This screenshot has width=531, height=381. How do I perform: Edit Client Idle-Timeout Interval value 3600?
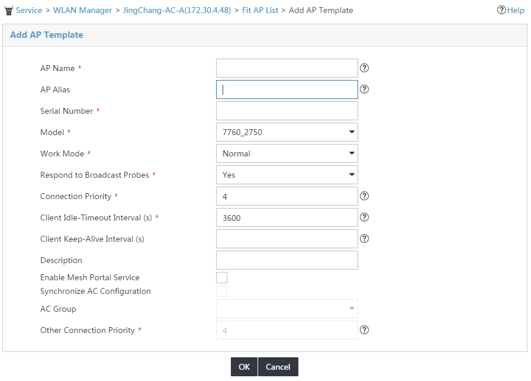(x=287, y=217)
